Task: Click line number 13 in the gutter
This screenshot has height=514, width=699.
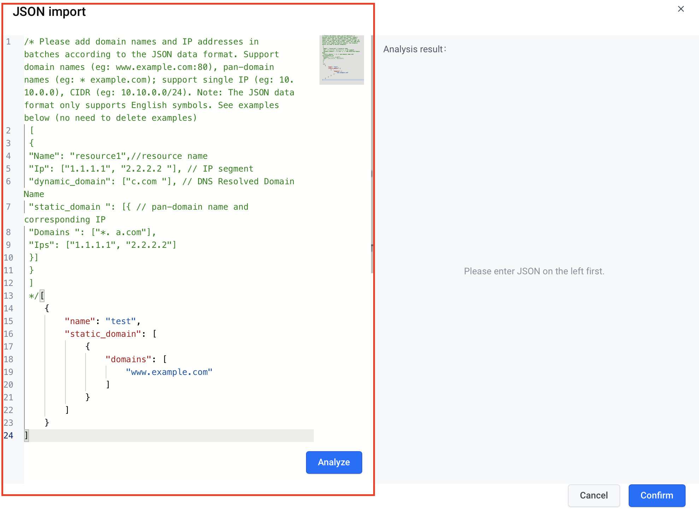Action: (x=8, y=295)
